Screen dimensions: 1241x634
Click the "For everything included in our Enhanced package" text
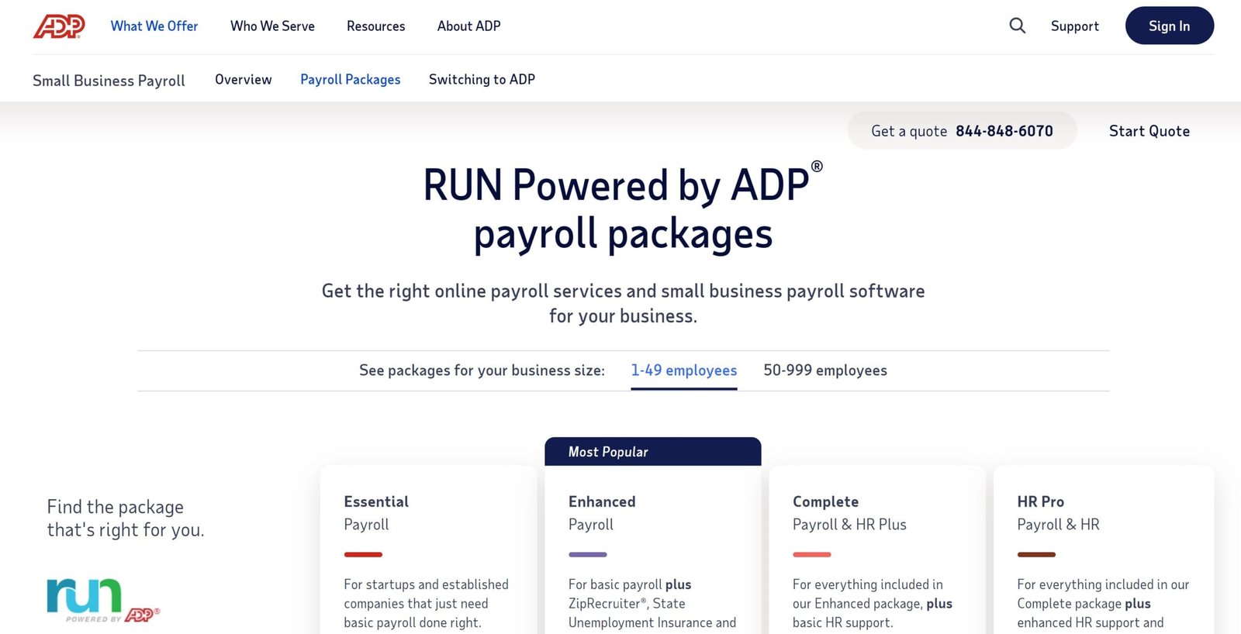[873, 604]
